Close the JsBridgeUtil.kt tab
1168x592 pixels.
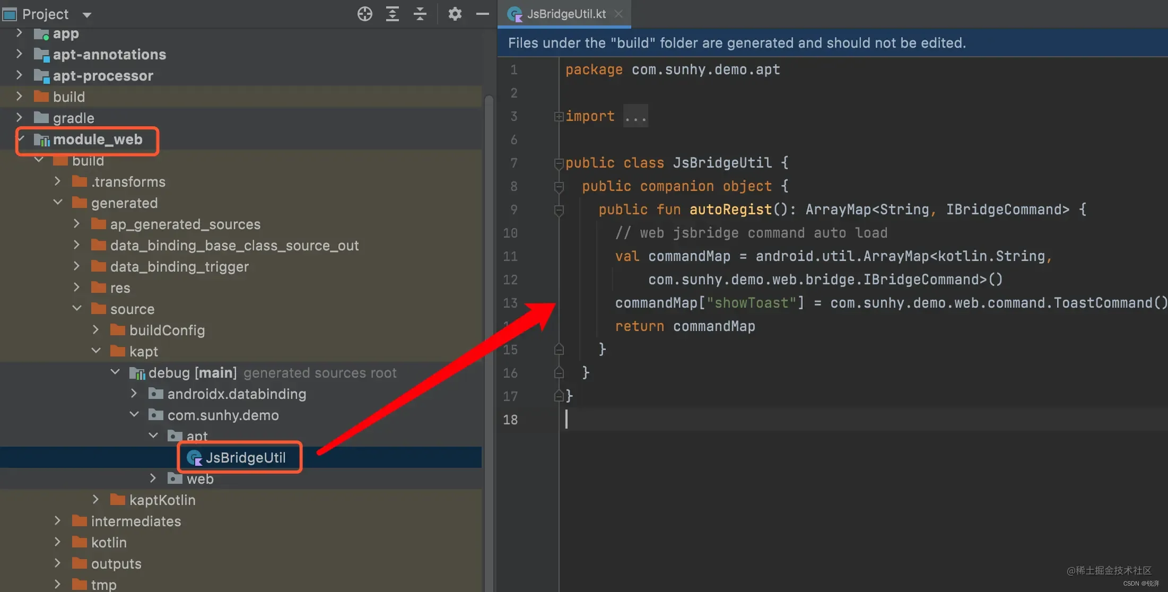pos(618,14)
